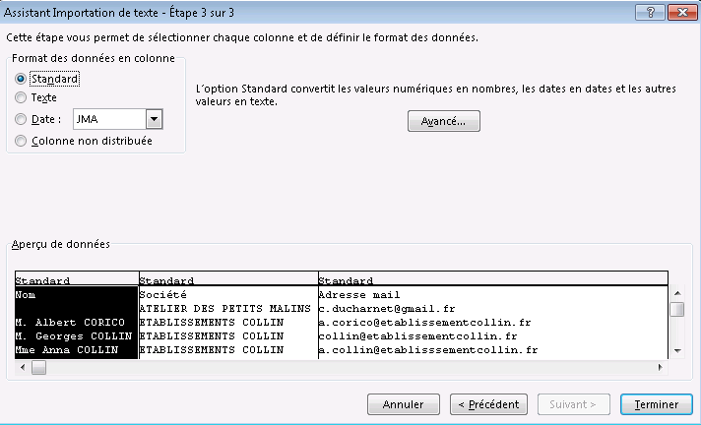Finish import with the Terminer button
701x425 pixels.
657,404
